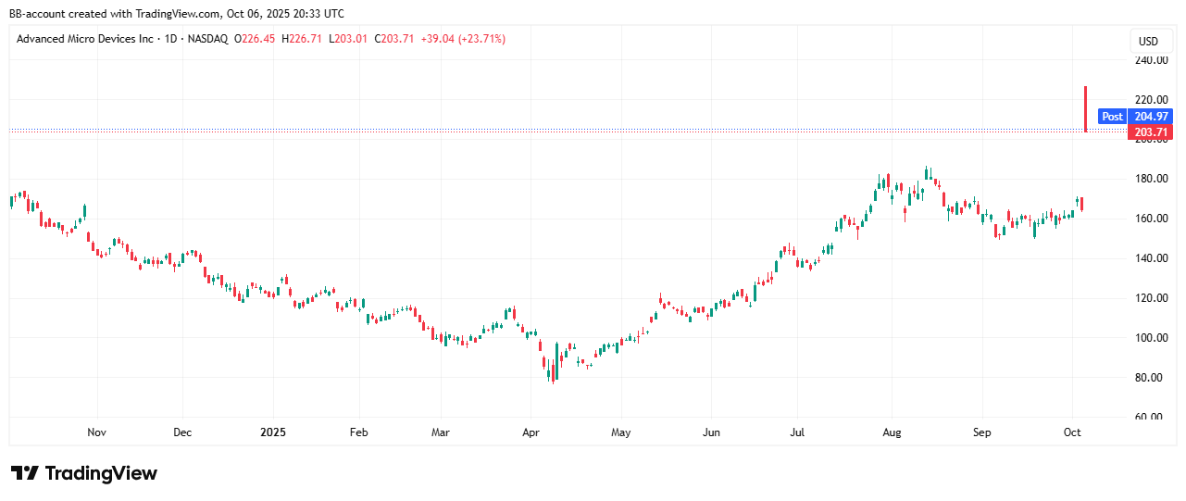Select the red 203.71 last price label
1186x501 pixels.
(x=1152, y=133)
